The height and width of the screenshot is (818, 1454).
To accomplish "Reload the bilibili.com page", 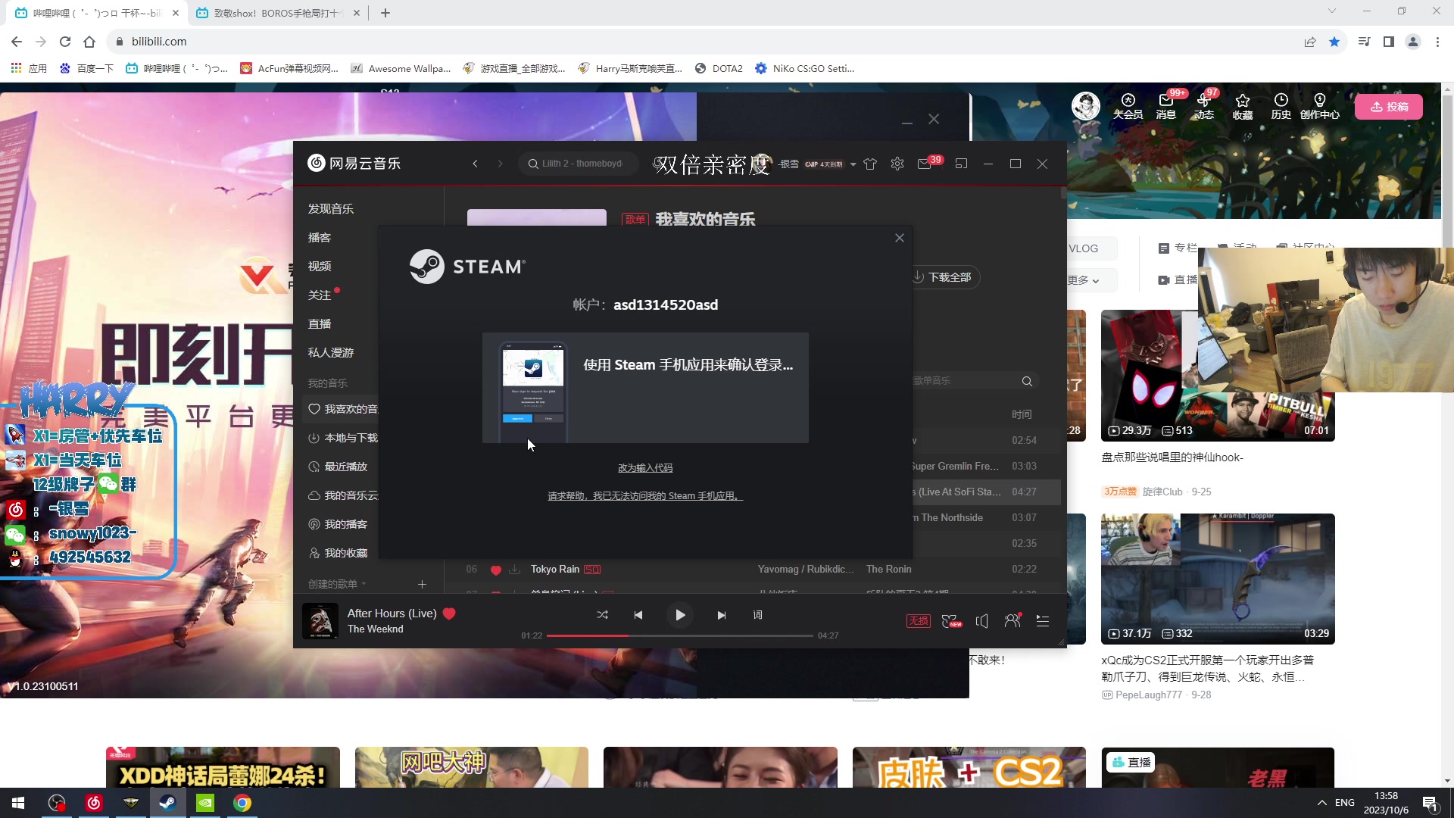I will pyautogui.click(x=65, y=42).
